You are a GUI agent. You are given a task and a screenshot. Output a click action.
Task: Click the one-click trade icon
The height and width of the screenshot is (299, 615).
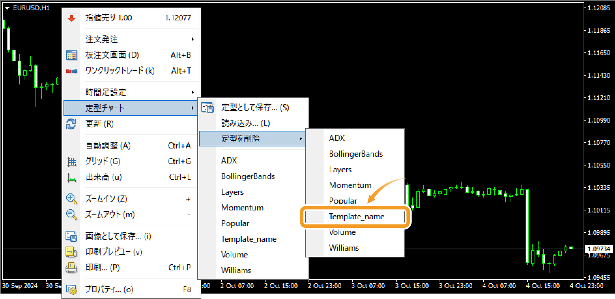[x=72, y=71]
